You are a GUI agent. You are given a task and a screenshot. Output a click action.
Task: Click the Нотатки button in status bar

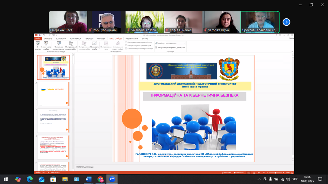[x=226, y=173]
